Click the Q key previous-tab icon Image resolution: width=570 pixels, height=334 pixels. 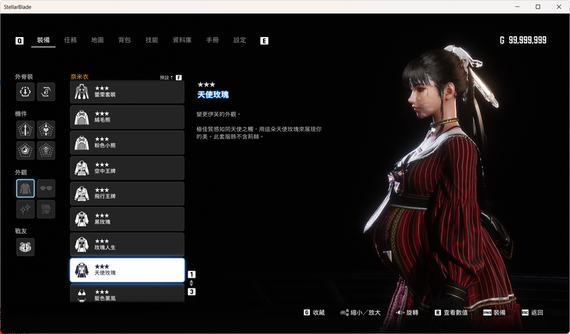20,41
